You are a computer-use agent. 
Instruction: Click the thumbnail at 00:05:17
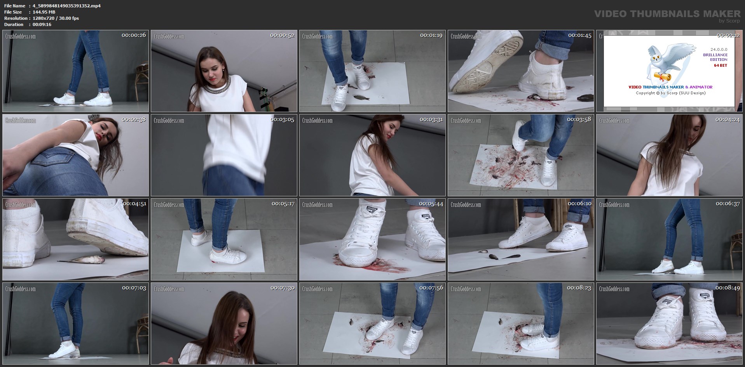click(x=224, y=239)
